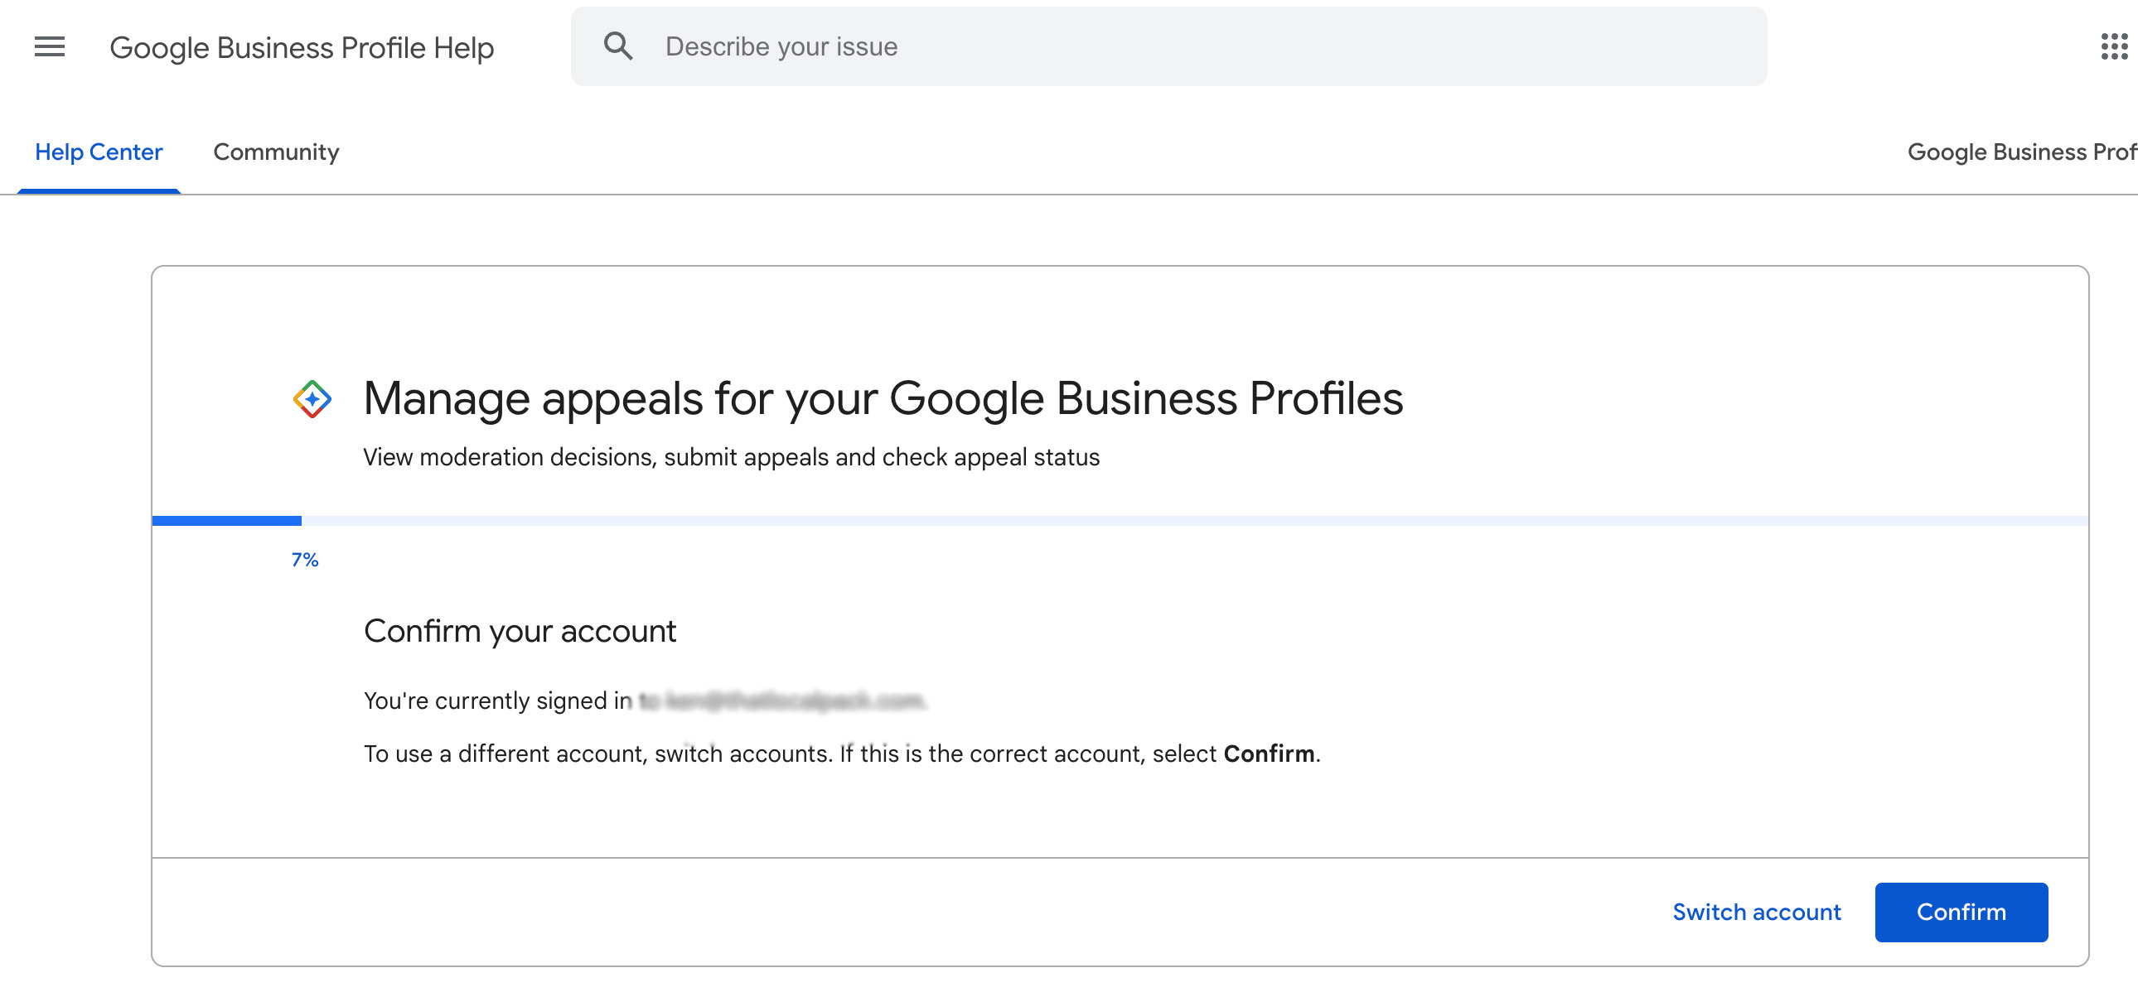The width and height of the screenshot is (2138, 992).
Task: Click the Google Business Profile diamond logo
Action: (312, 398)
